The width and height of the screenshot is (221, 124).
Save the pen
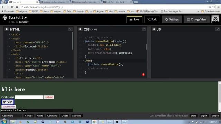[x=134, y=19]
